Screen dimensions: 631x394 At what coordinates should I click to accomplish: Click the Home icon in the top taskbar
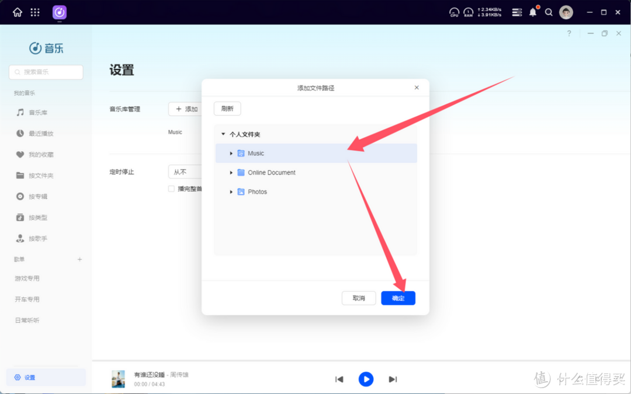(x=17, y=12)
